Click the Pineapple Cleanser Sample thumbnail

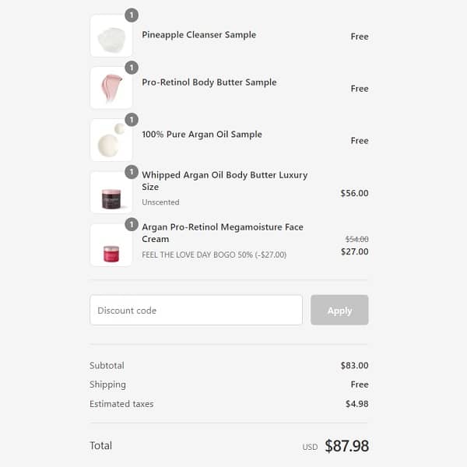[111, 36]
